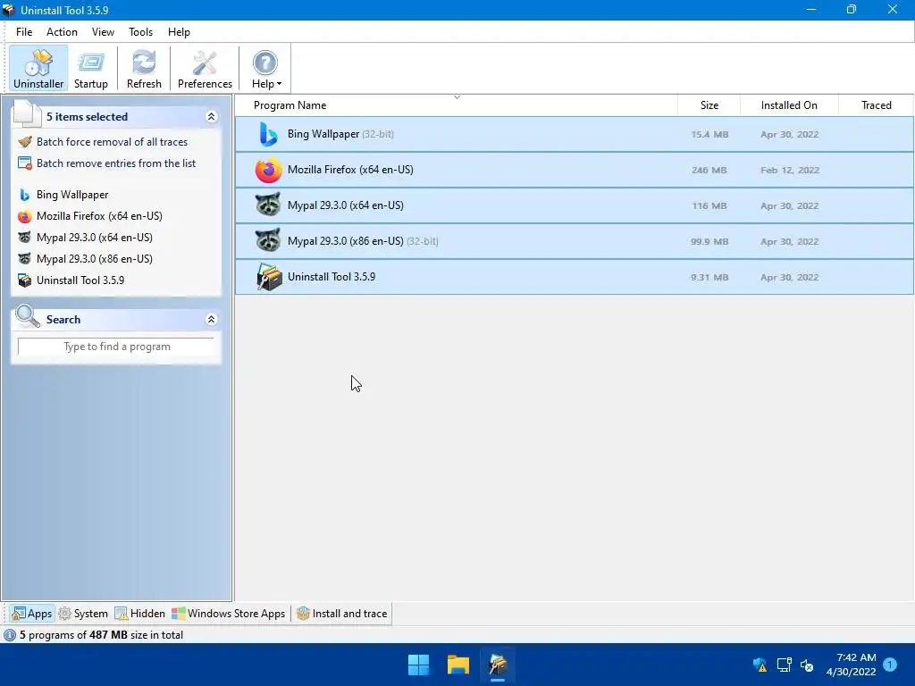Switch to the Hidden tab
Screen dimensions: 915x686
tap(140, 614)
